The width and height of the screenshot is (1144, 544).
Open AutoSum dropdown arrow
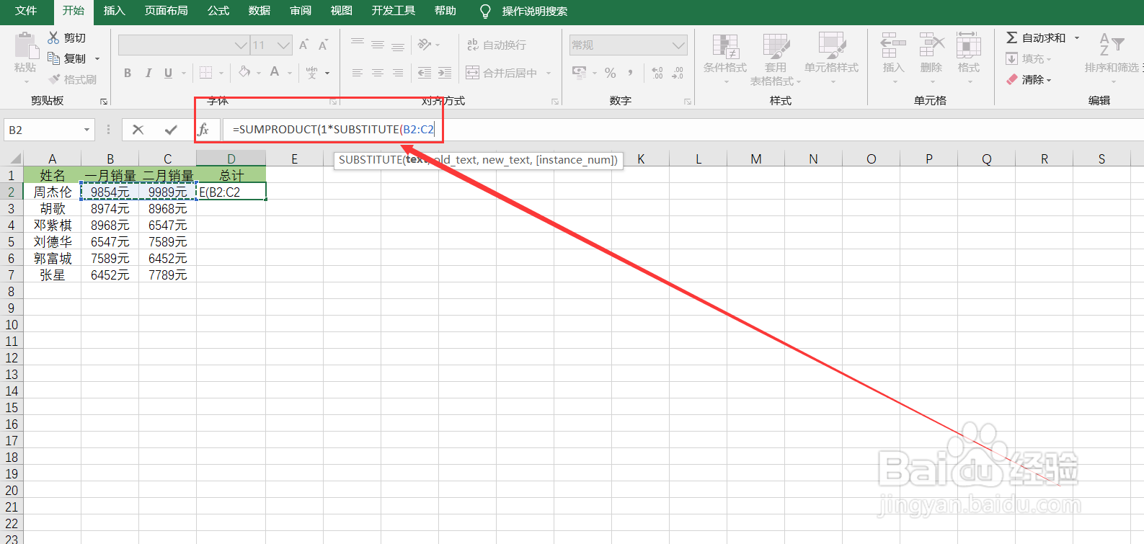[x=1077, y=37]
